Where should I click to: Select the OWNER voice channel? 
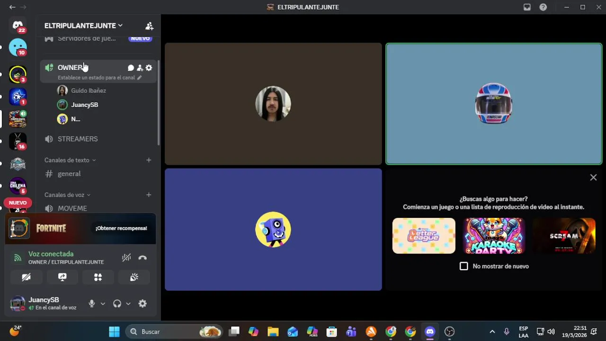pos(98,72)
